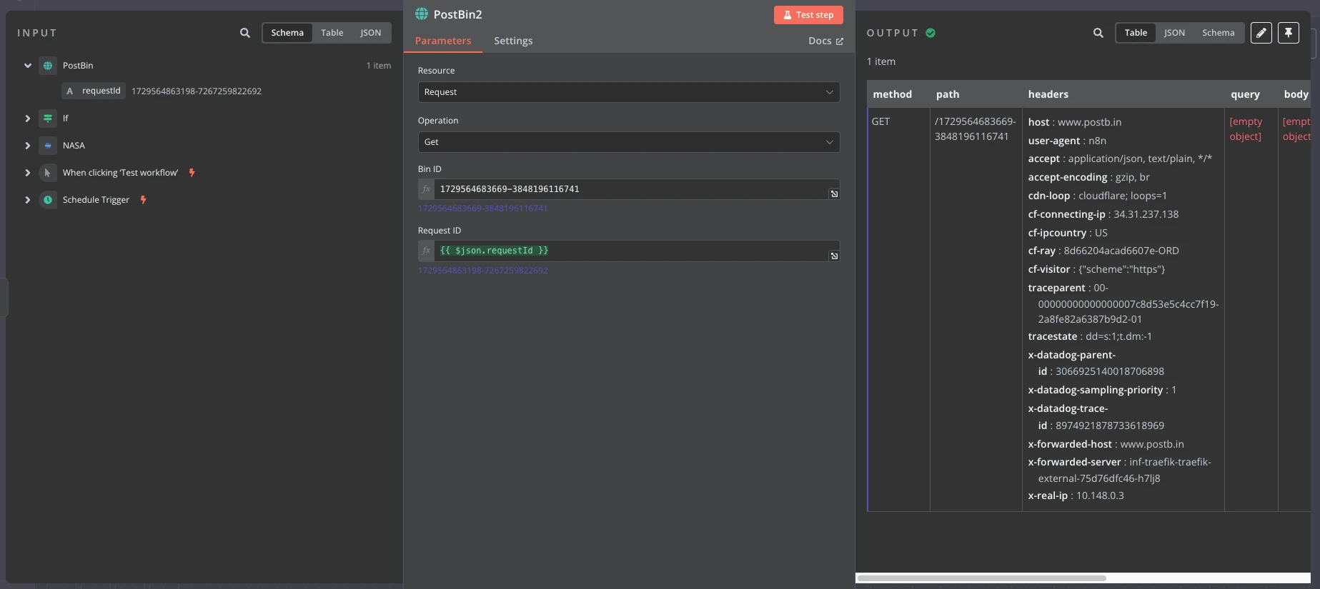
Task: Open the Settings tab
Action: pos(513,41)
